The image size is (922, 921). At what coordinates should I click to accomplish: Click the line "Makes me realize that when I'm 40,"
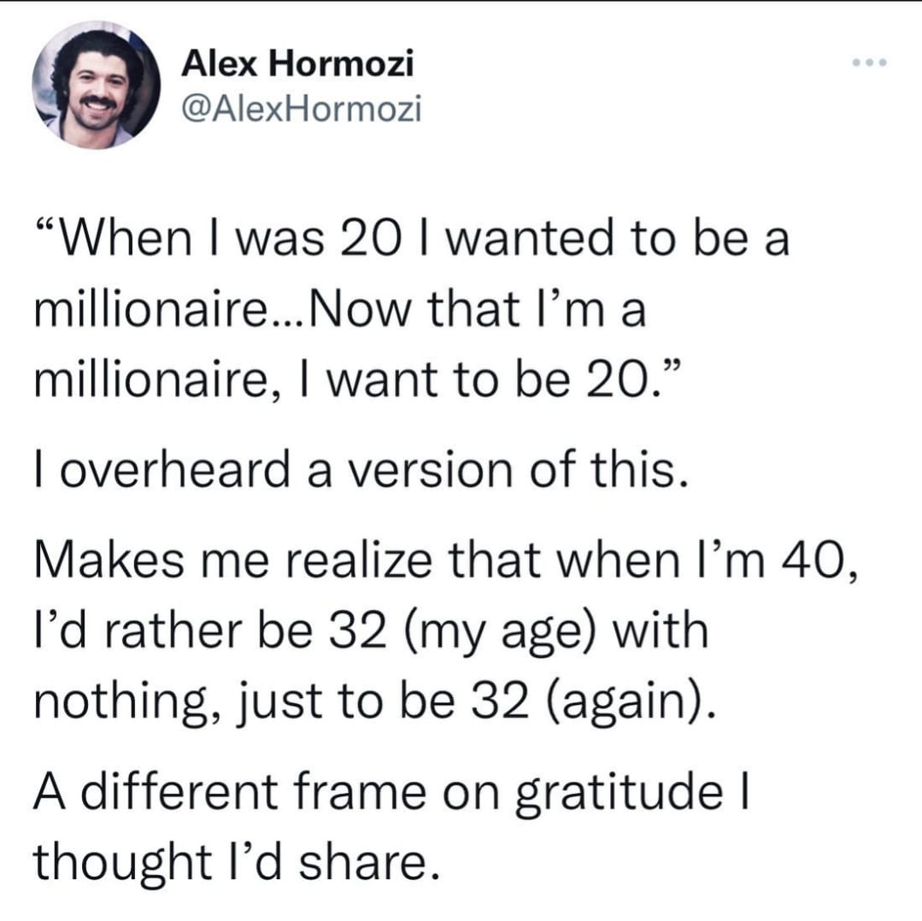446,560
